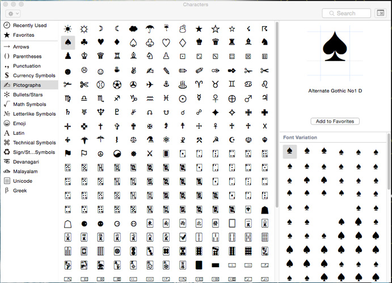Select the anchor symbol character
Image resolution: width=392 pixels, height=283 pixels.
pyautogui.click(x=166, y=85)
